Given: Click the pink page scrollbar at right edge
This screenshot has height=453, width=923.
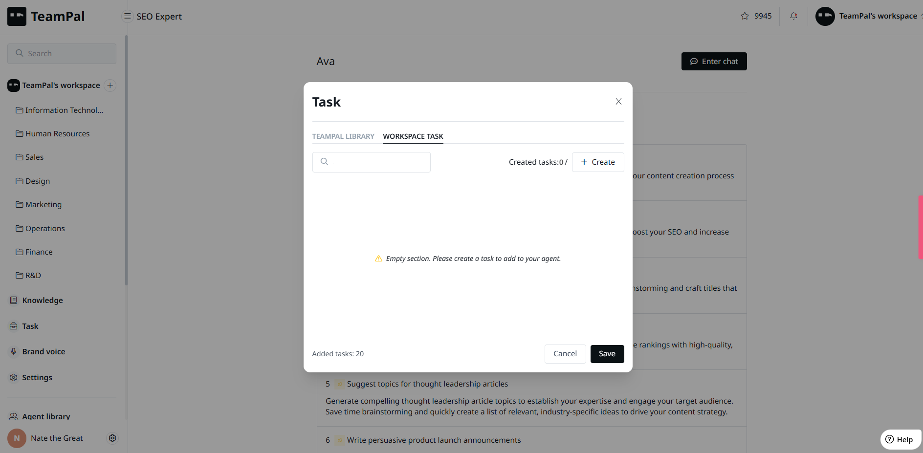Looking at the screenshot, I should pyautogui.click(x=921, y=227).
